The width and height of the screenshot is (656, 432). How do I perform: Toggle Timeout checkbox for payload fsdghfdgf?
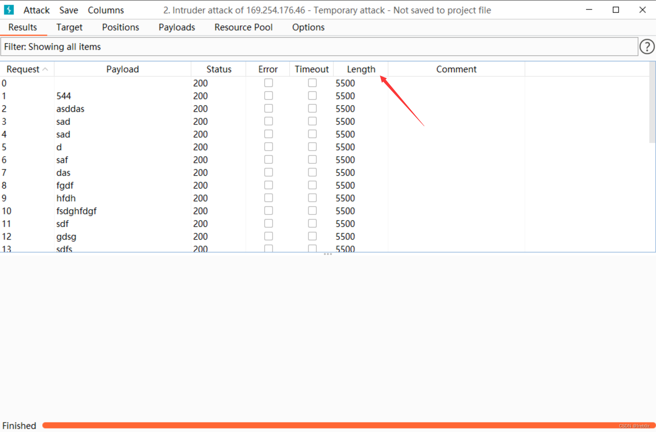tap(312, 211)
